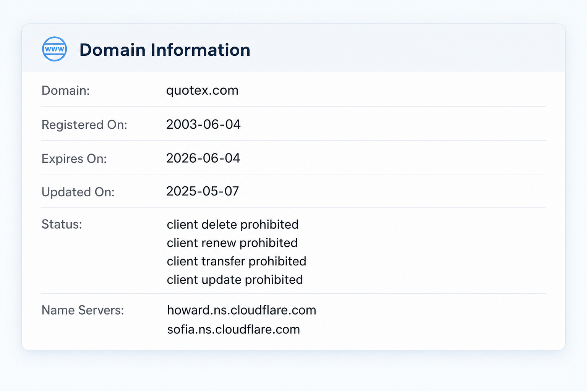Screen dimensions: 587x391
Task: Select updated date 2025-05-07
Action: point(203,191)
